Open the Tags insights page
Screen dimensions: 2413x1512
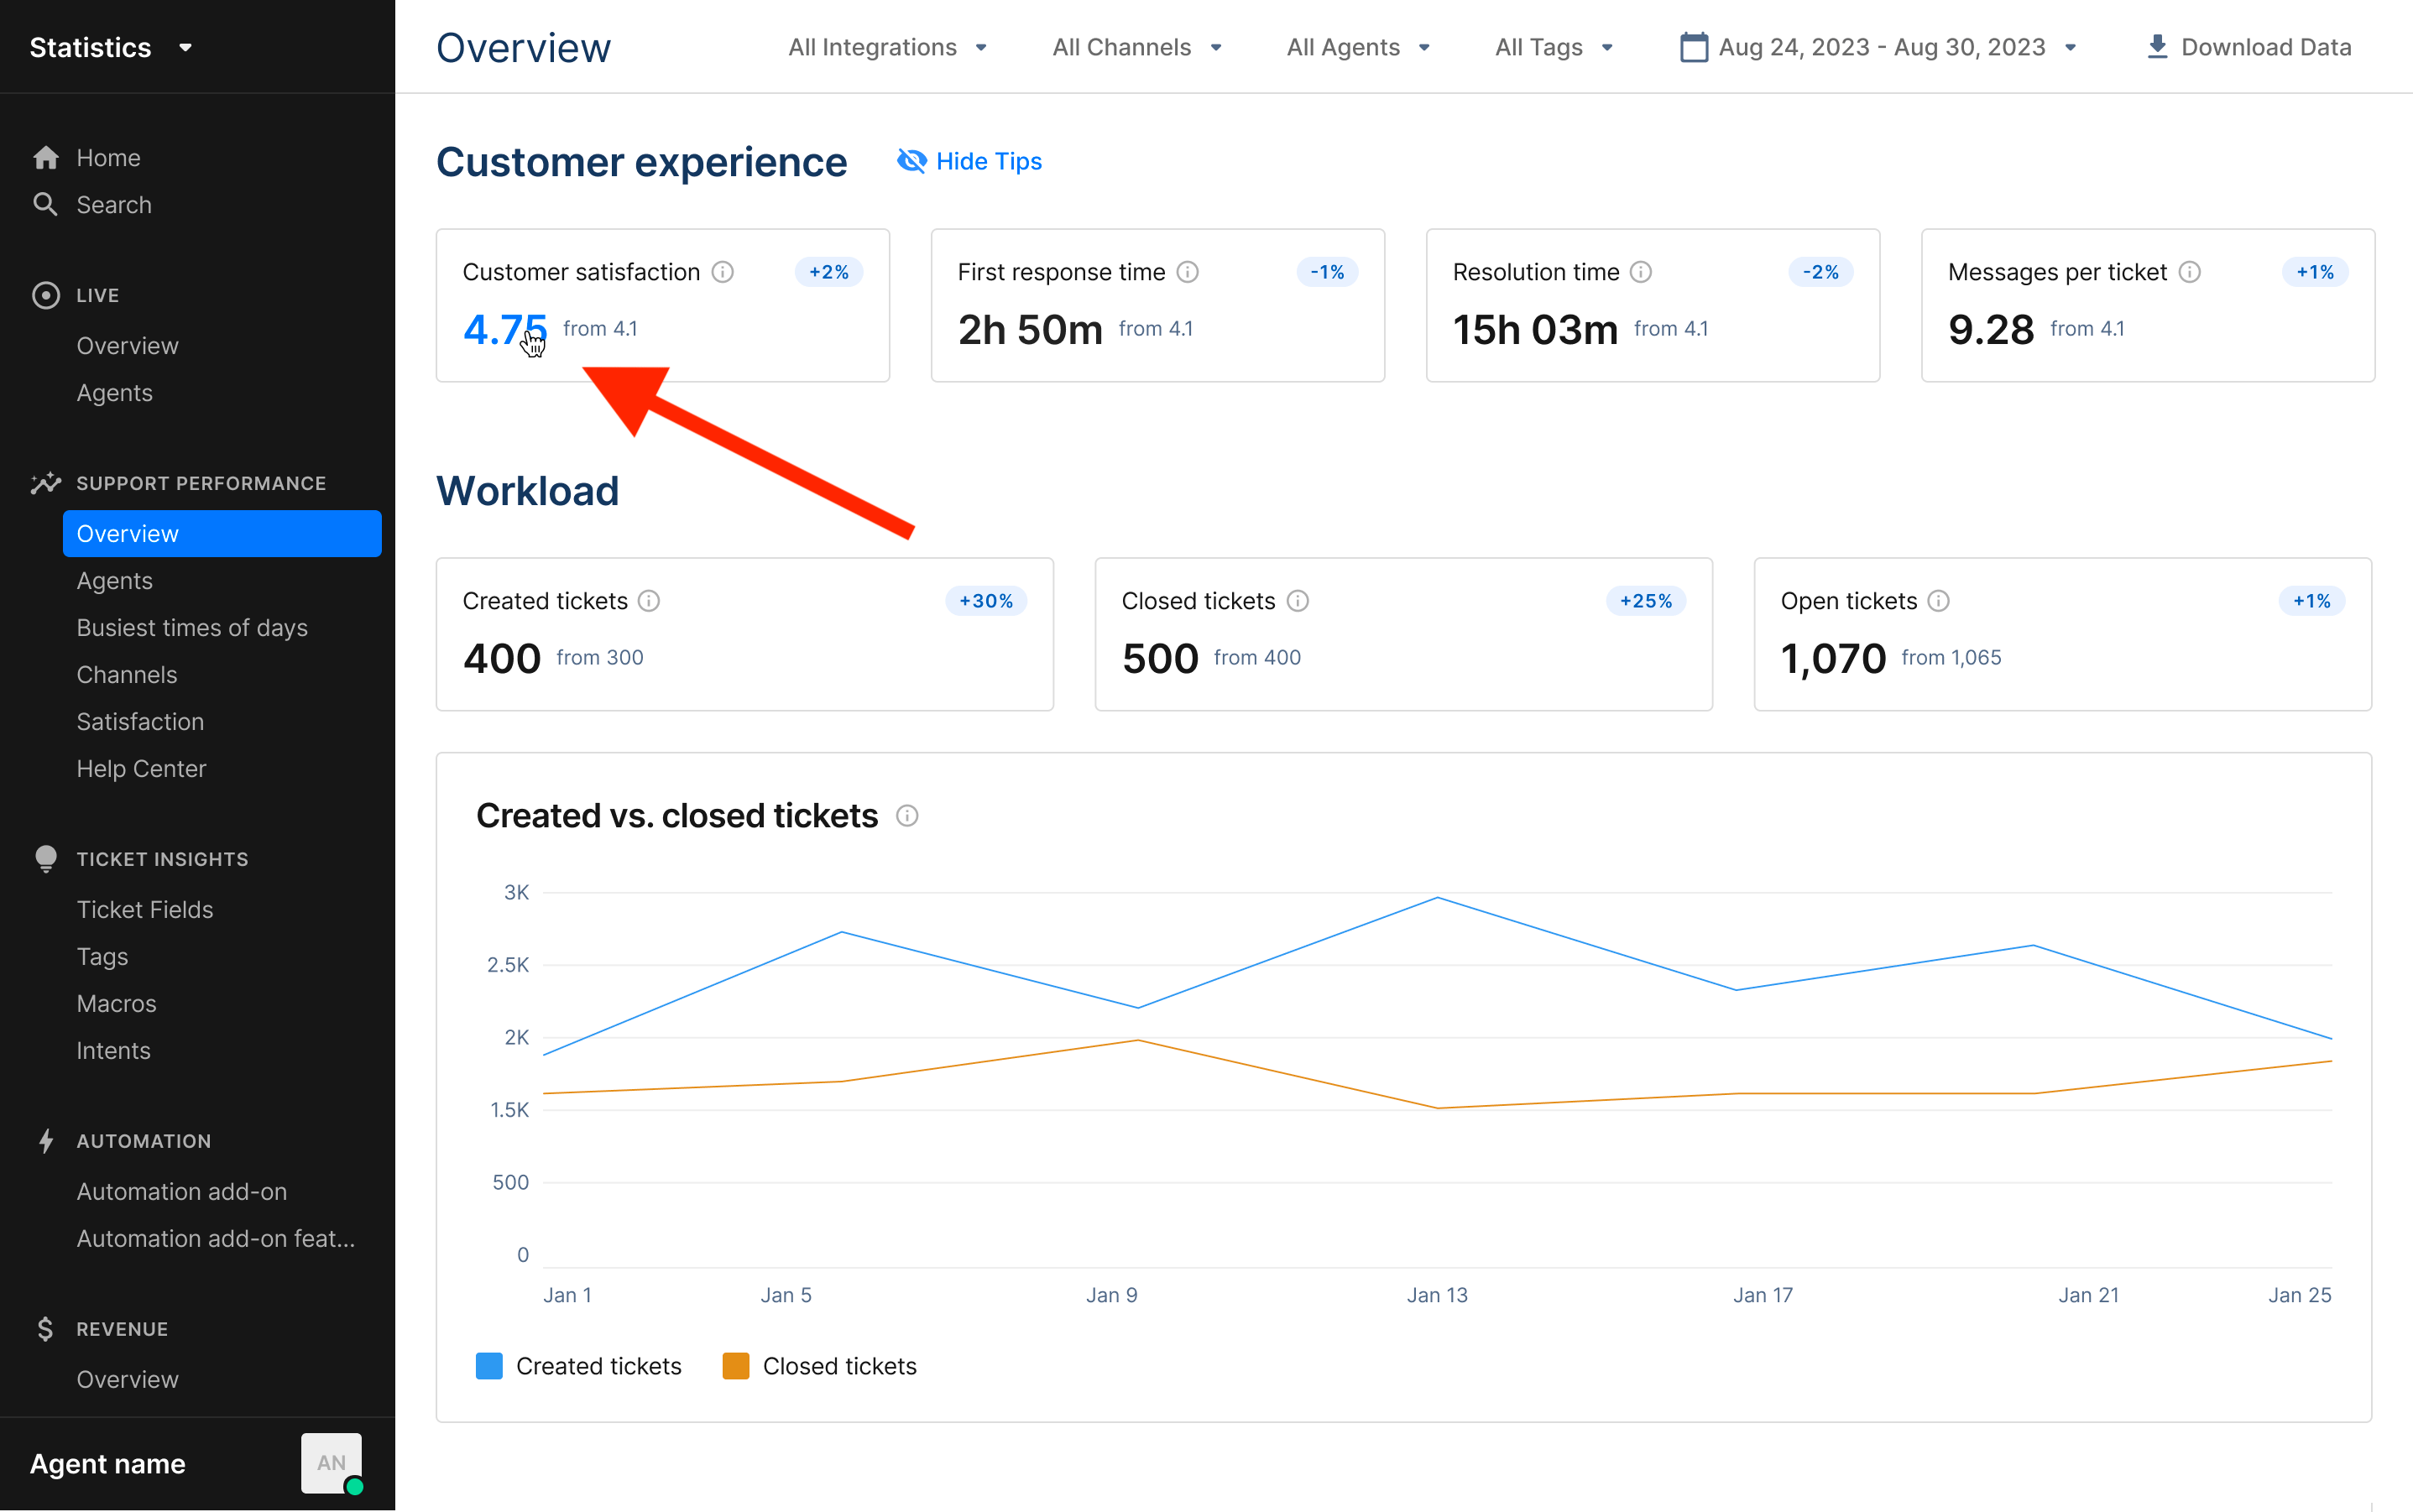click(103, 957)
